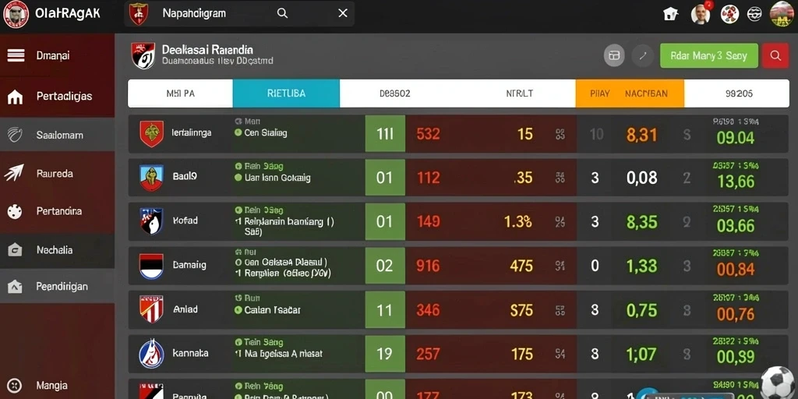Click the Ierlalinga team crest
The image size is (798, 399).
(x=152, y=134)
